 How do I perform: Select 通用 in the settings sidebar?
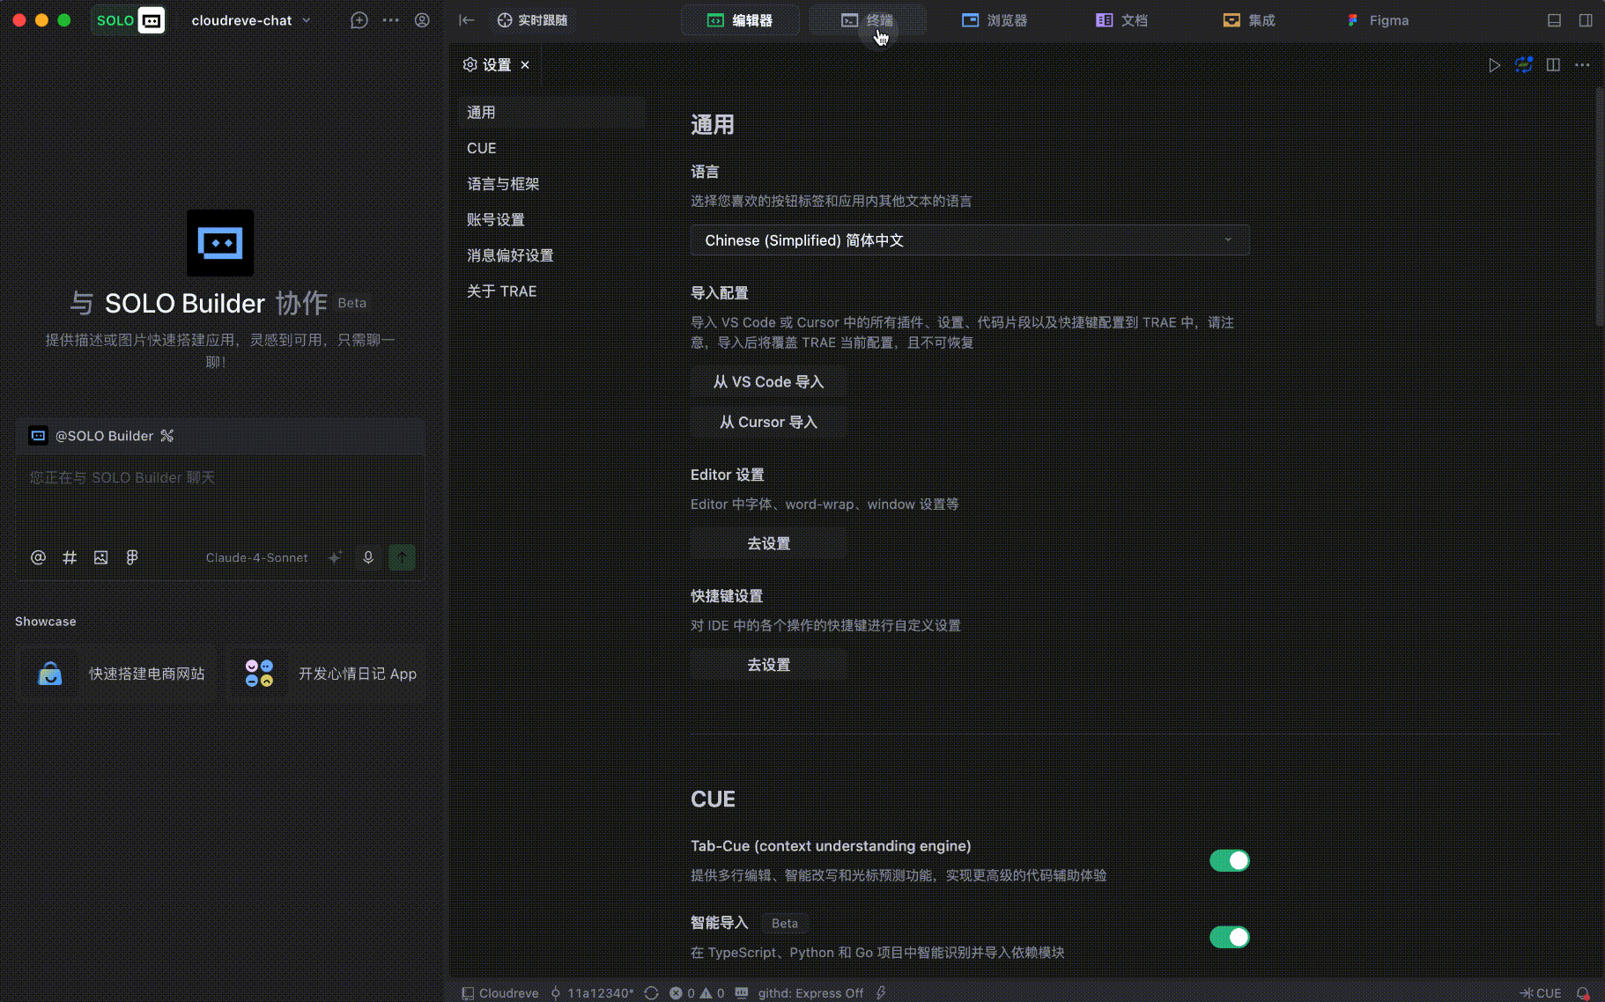[551, 113]
